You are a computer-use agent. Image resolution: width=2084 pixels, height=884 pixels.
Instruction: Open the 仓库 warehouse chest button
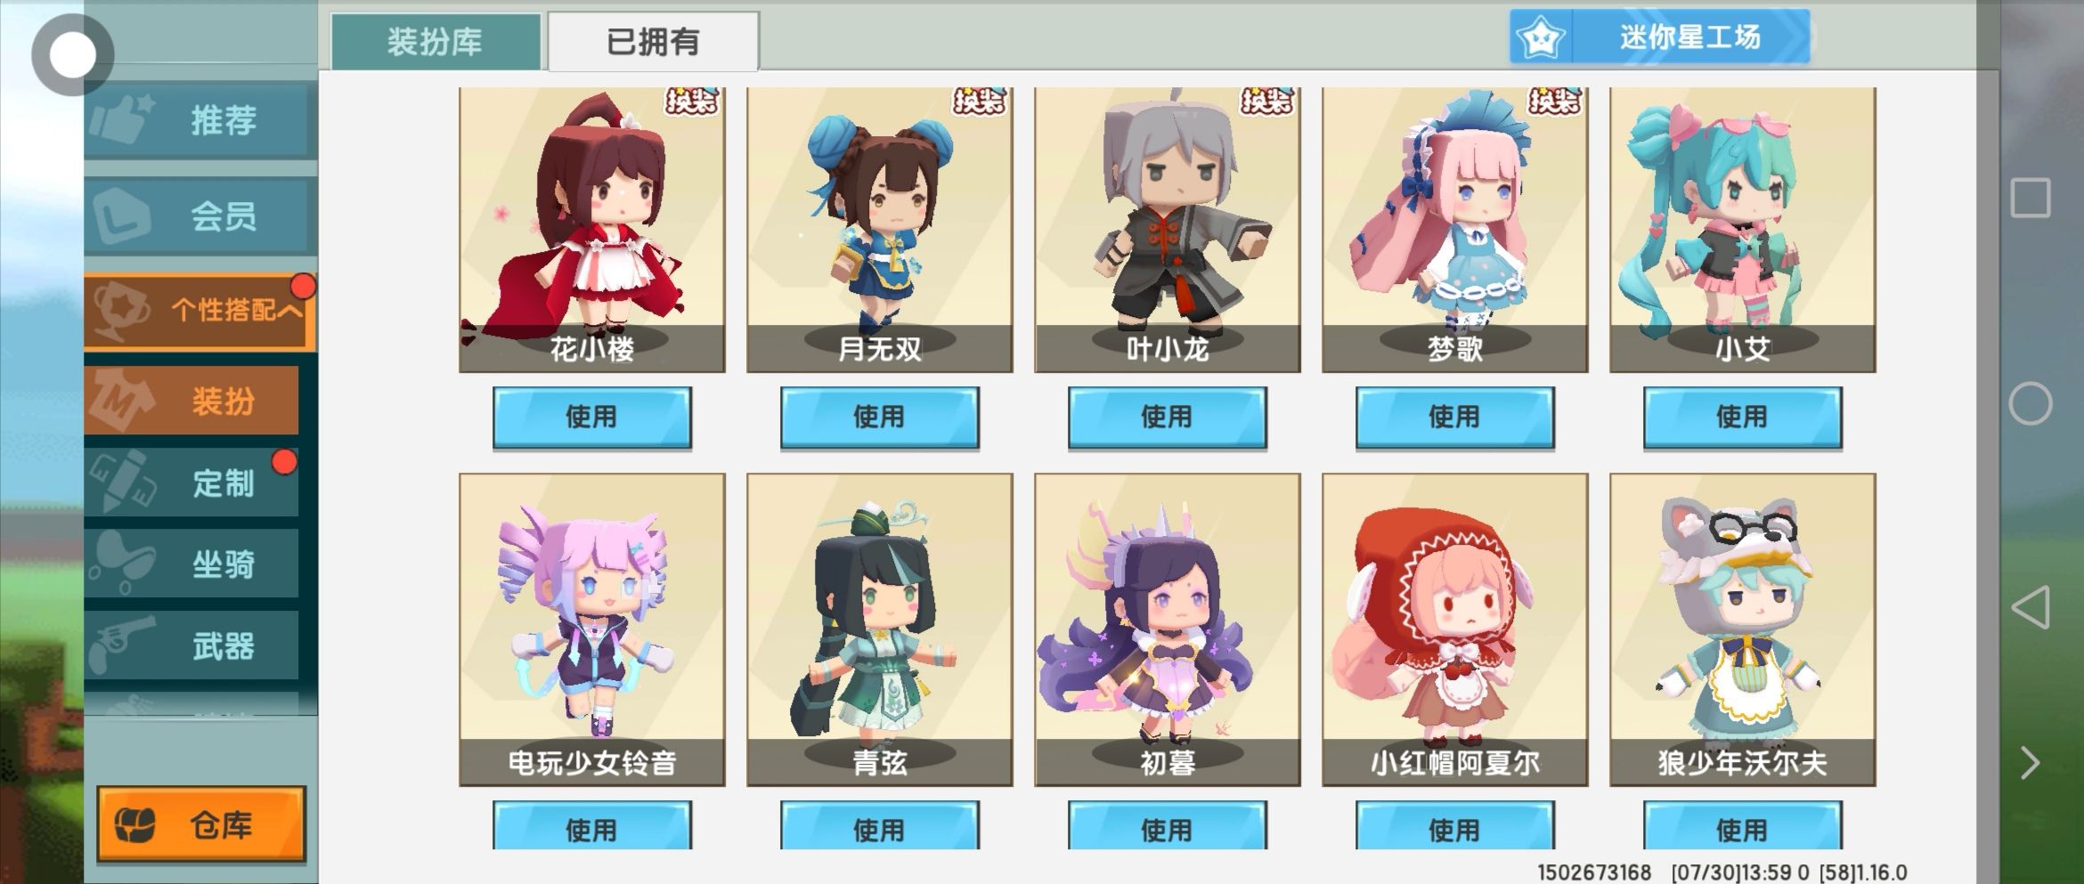pyautogui.click(x=201, y=824)
